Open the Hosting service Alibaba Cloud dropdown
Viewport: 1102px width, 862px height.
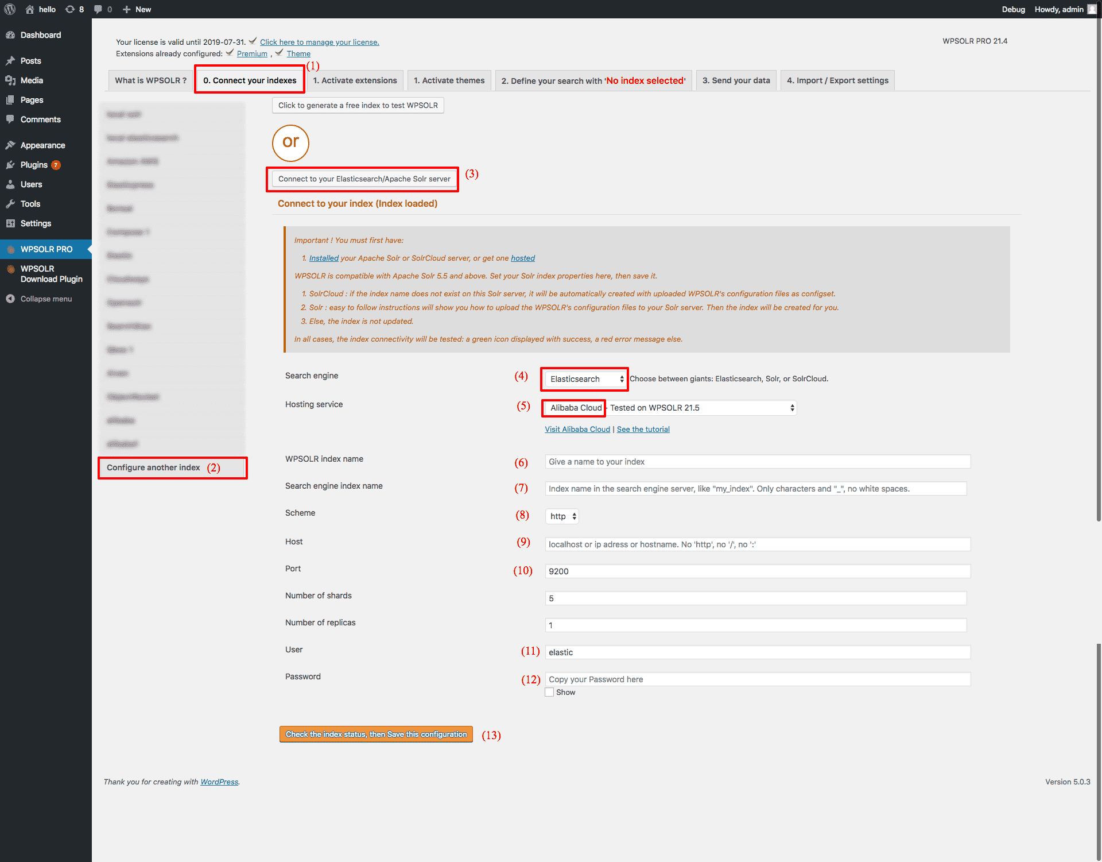670,408
